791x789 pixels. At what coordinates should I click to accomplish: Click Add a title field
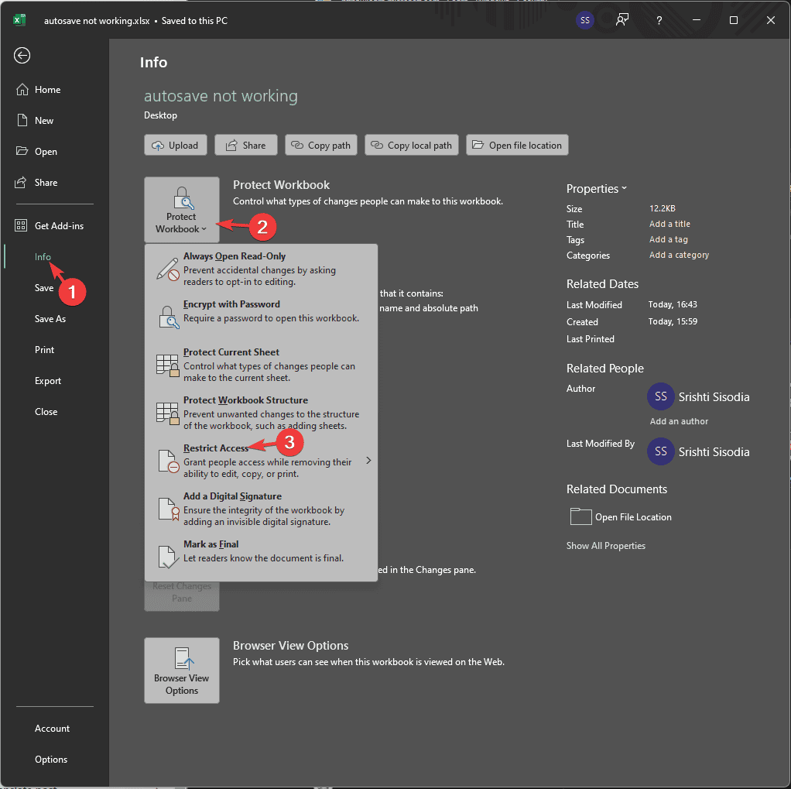[669, 224]
